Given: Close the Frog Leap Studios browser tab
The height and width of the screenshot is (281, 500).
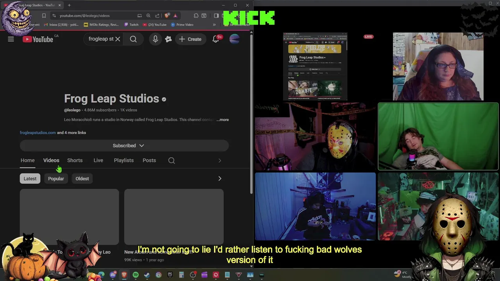Looking at the screenshot, I should coord(60,5).
